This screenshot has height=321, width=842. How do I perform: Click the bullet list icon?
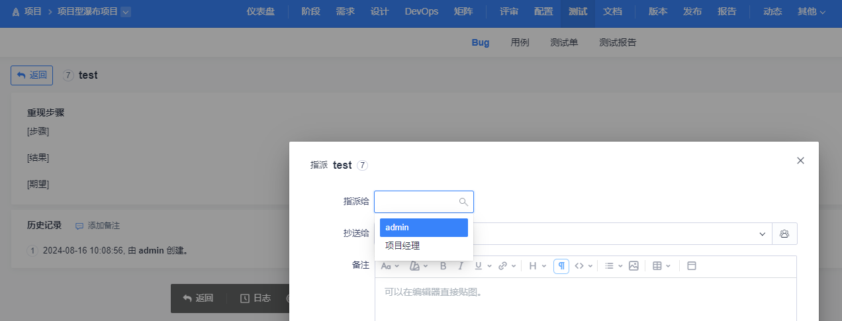(610, 266)
